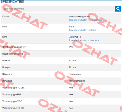Click the Breedte 30 mm value
Screen dimensions: 122x112
click(x=72, y=60)
